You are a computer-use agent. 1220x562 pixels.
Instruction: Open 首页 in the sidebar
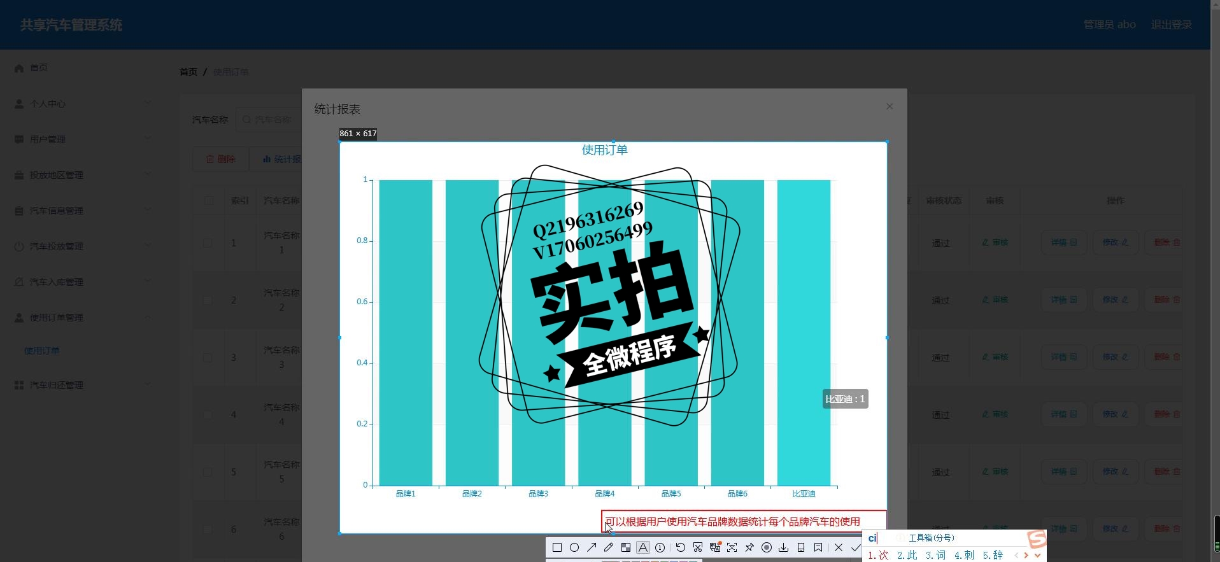[39, 67]
